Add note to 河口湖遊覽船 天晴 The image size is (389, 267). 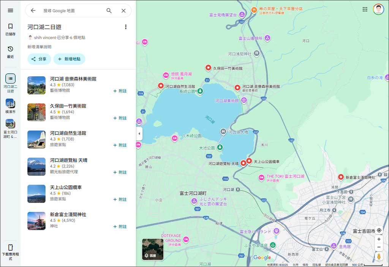click(120, 172)
